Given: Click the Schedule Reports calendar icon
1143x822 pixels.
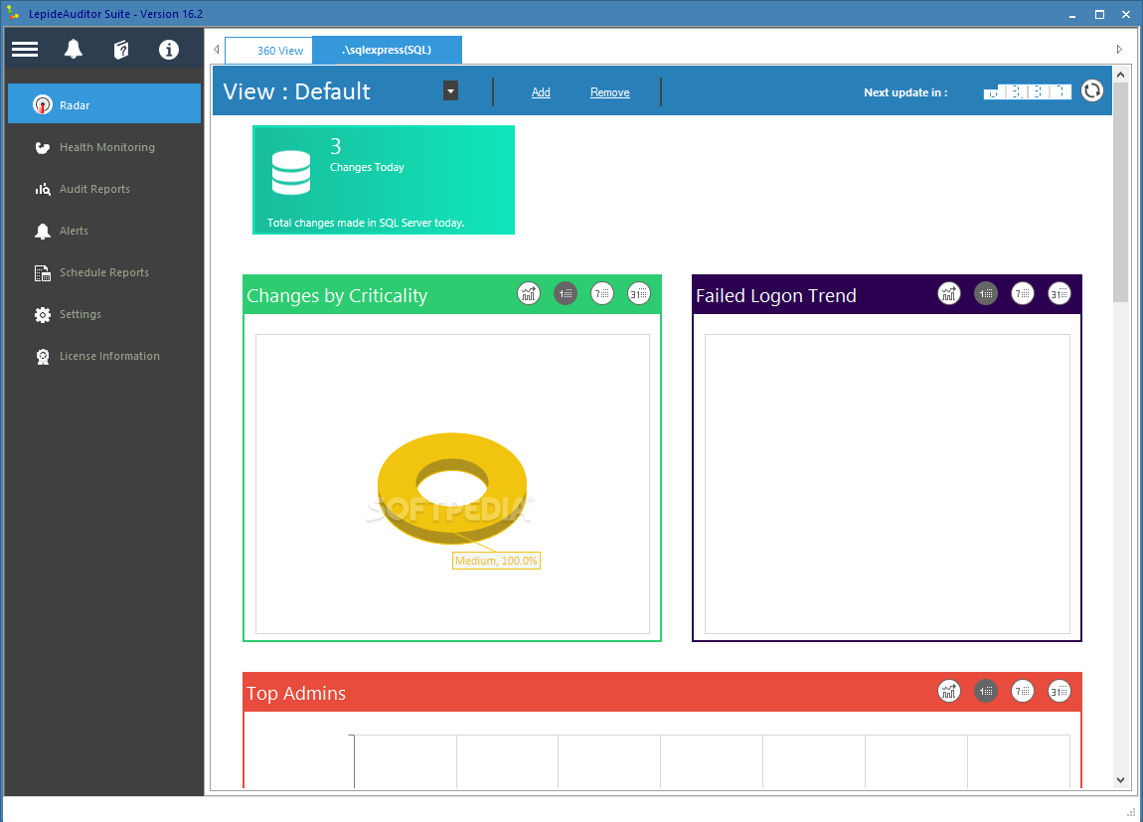Looking at the screenshot, I should coord(43,273).
